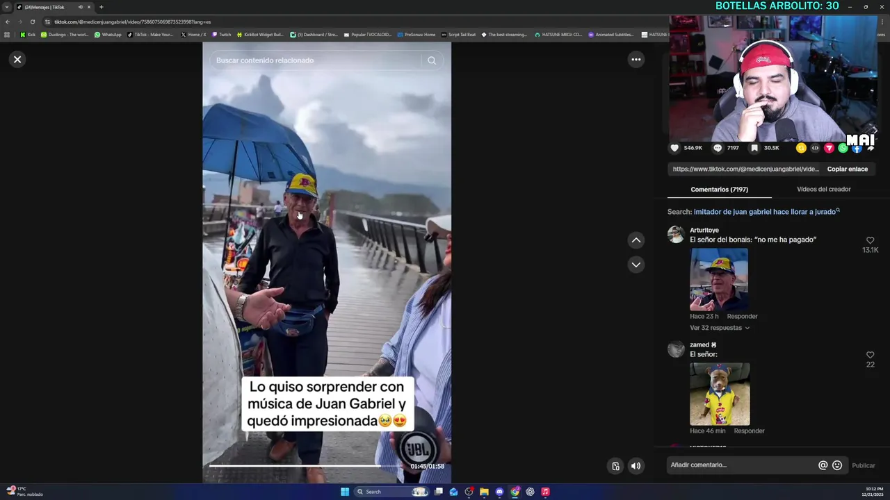Open Arturitoye's profile name
The height and width of the screenshot is (500, 890).
pos(704,230)
